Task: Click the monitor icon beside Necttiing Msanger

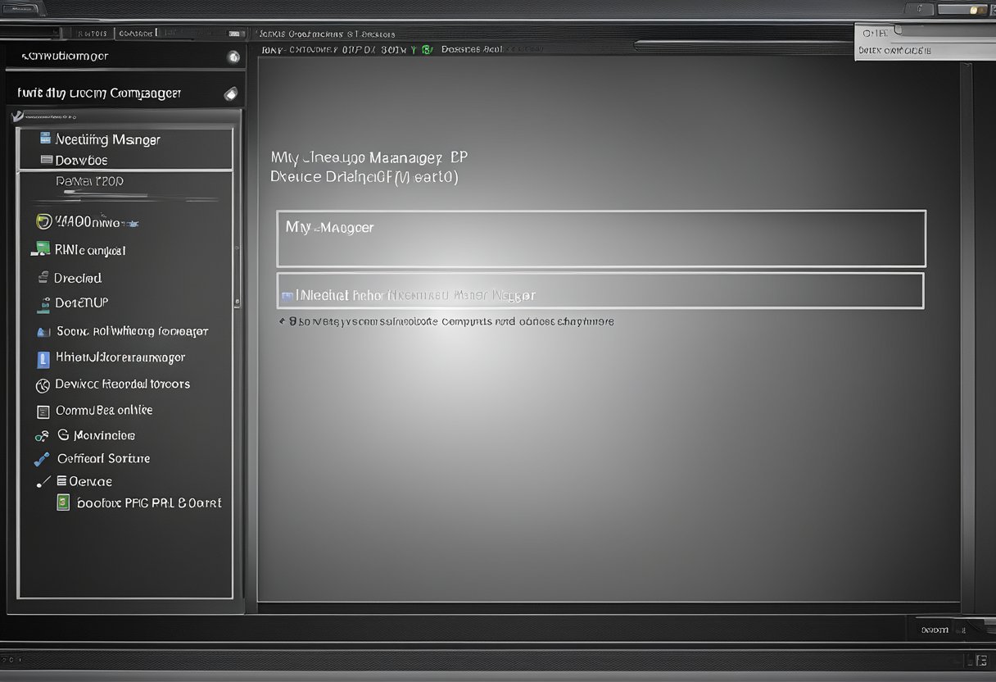Action: (x=45, y=139)
